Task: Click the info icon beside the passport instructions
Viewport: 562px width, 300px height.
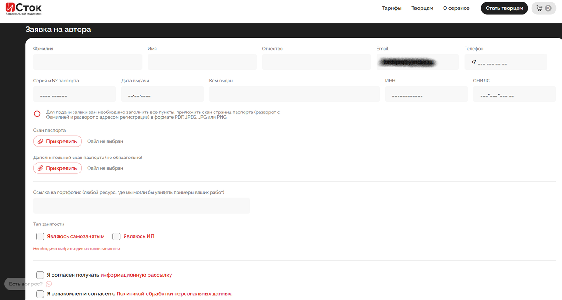Action: click(37, 114)
